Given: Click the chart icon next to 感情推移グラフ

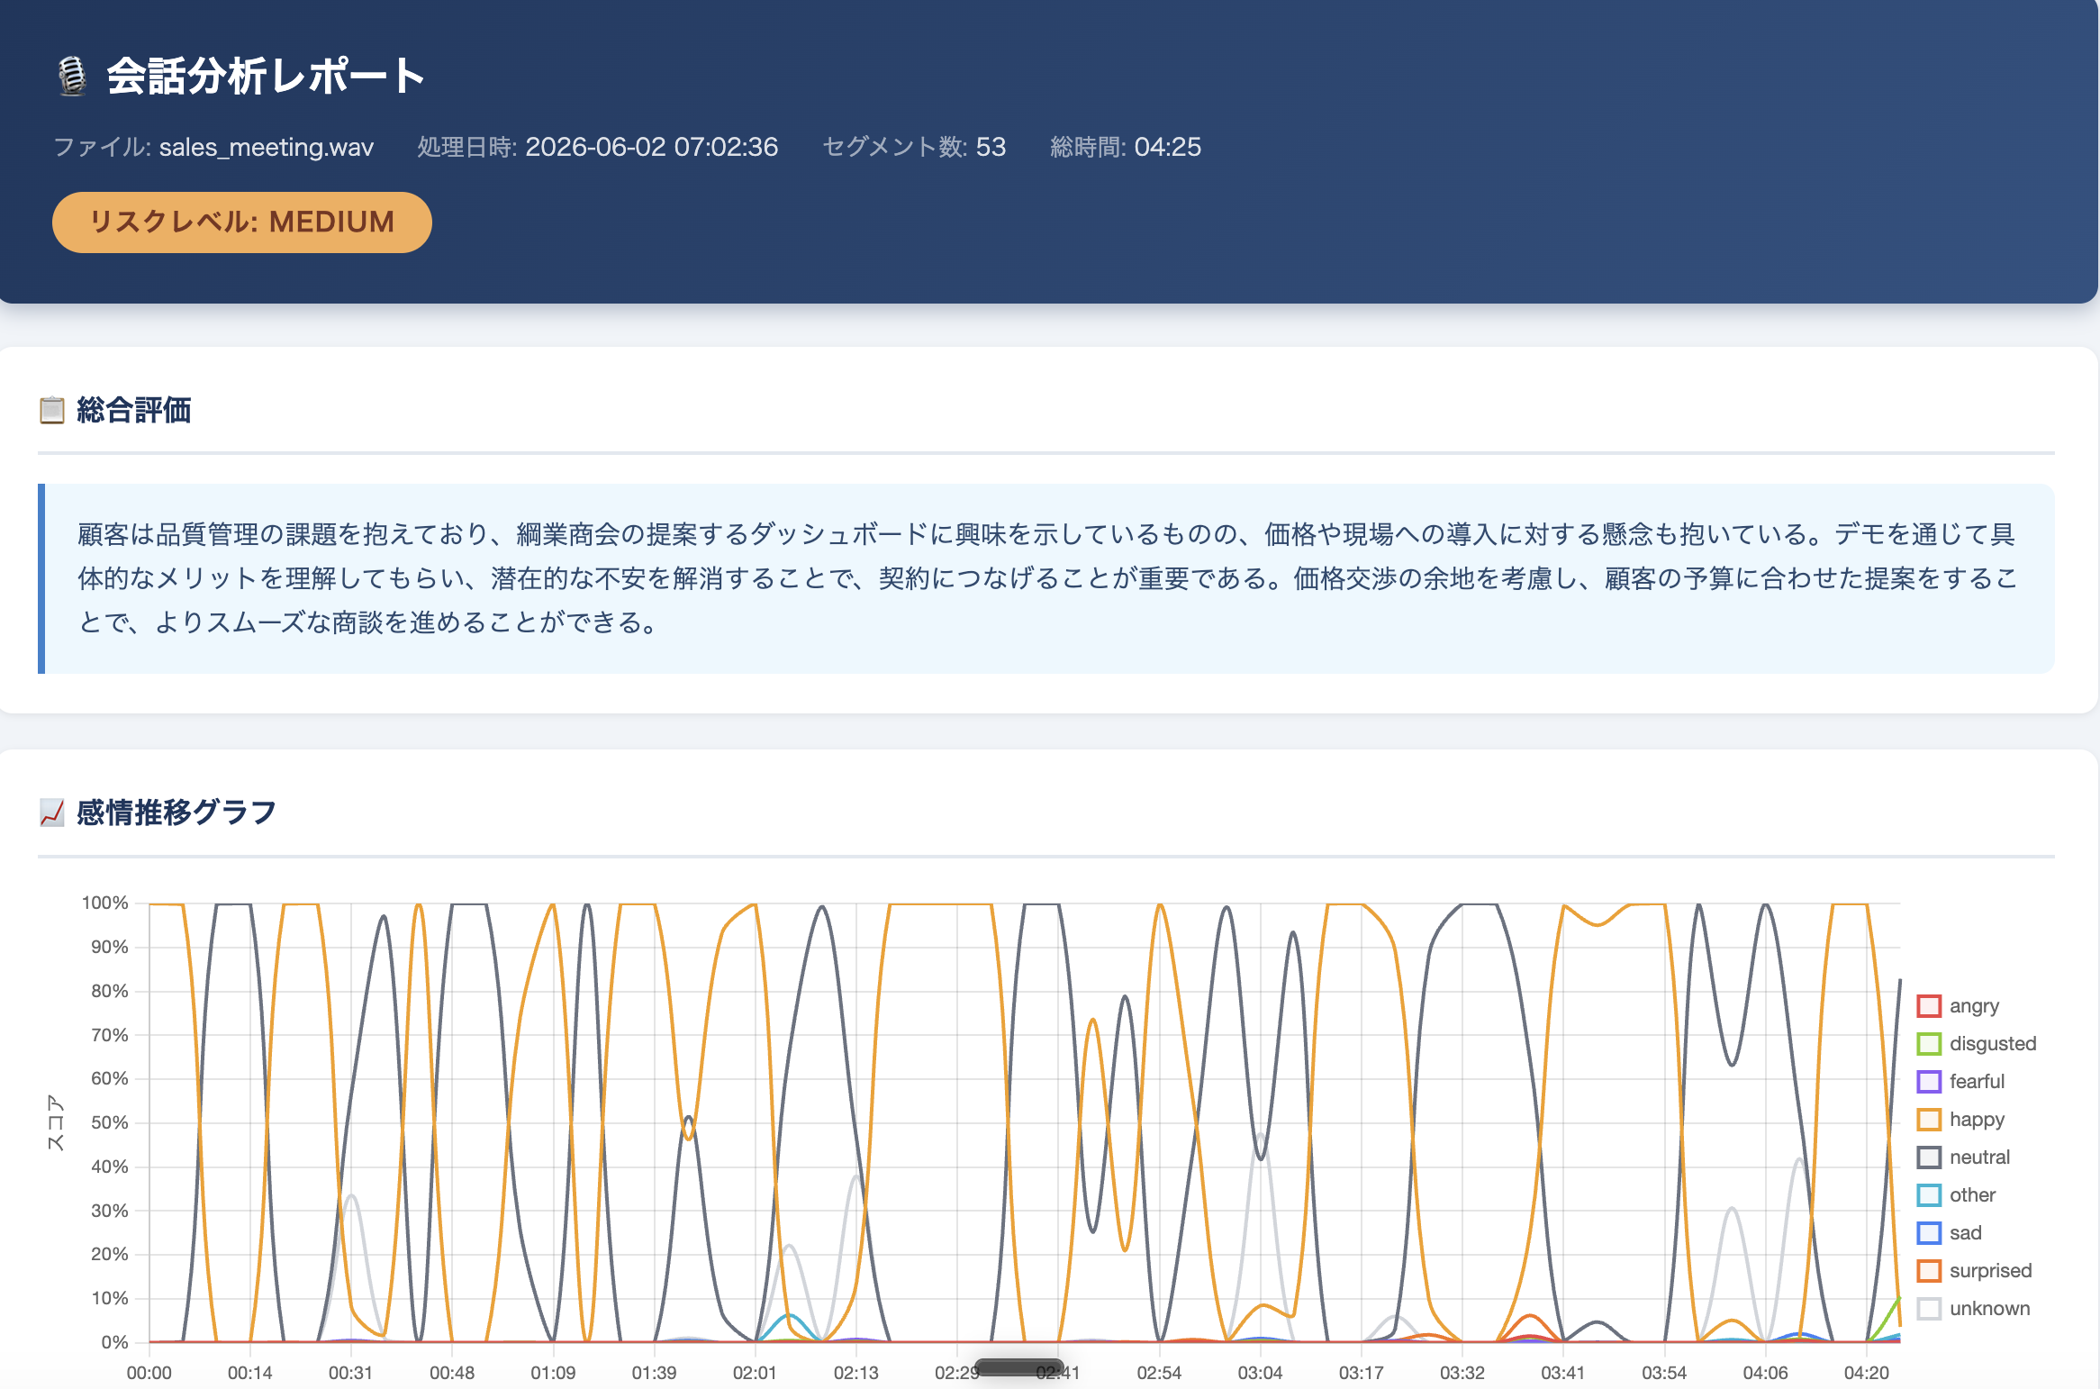Looking at the screenshot, I should [x=52, y=813].
